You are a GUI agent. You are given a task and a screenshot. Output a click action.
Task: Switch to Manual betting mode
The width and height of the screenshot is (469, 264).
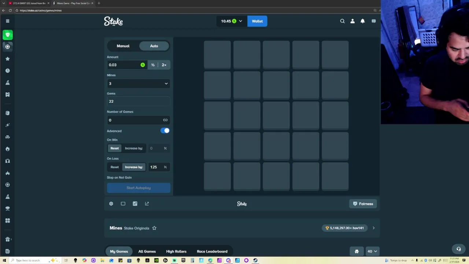(x=123, y=46)
